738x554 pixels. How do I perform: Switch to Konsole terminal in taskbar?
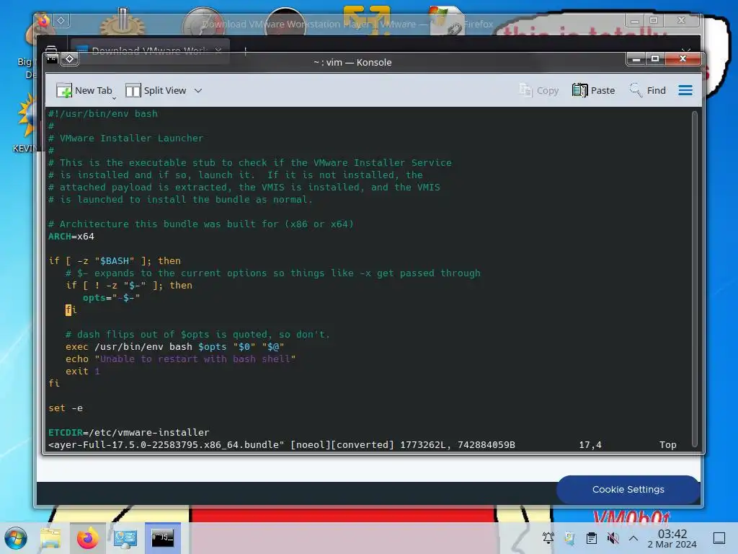(162, 538)
